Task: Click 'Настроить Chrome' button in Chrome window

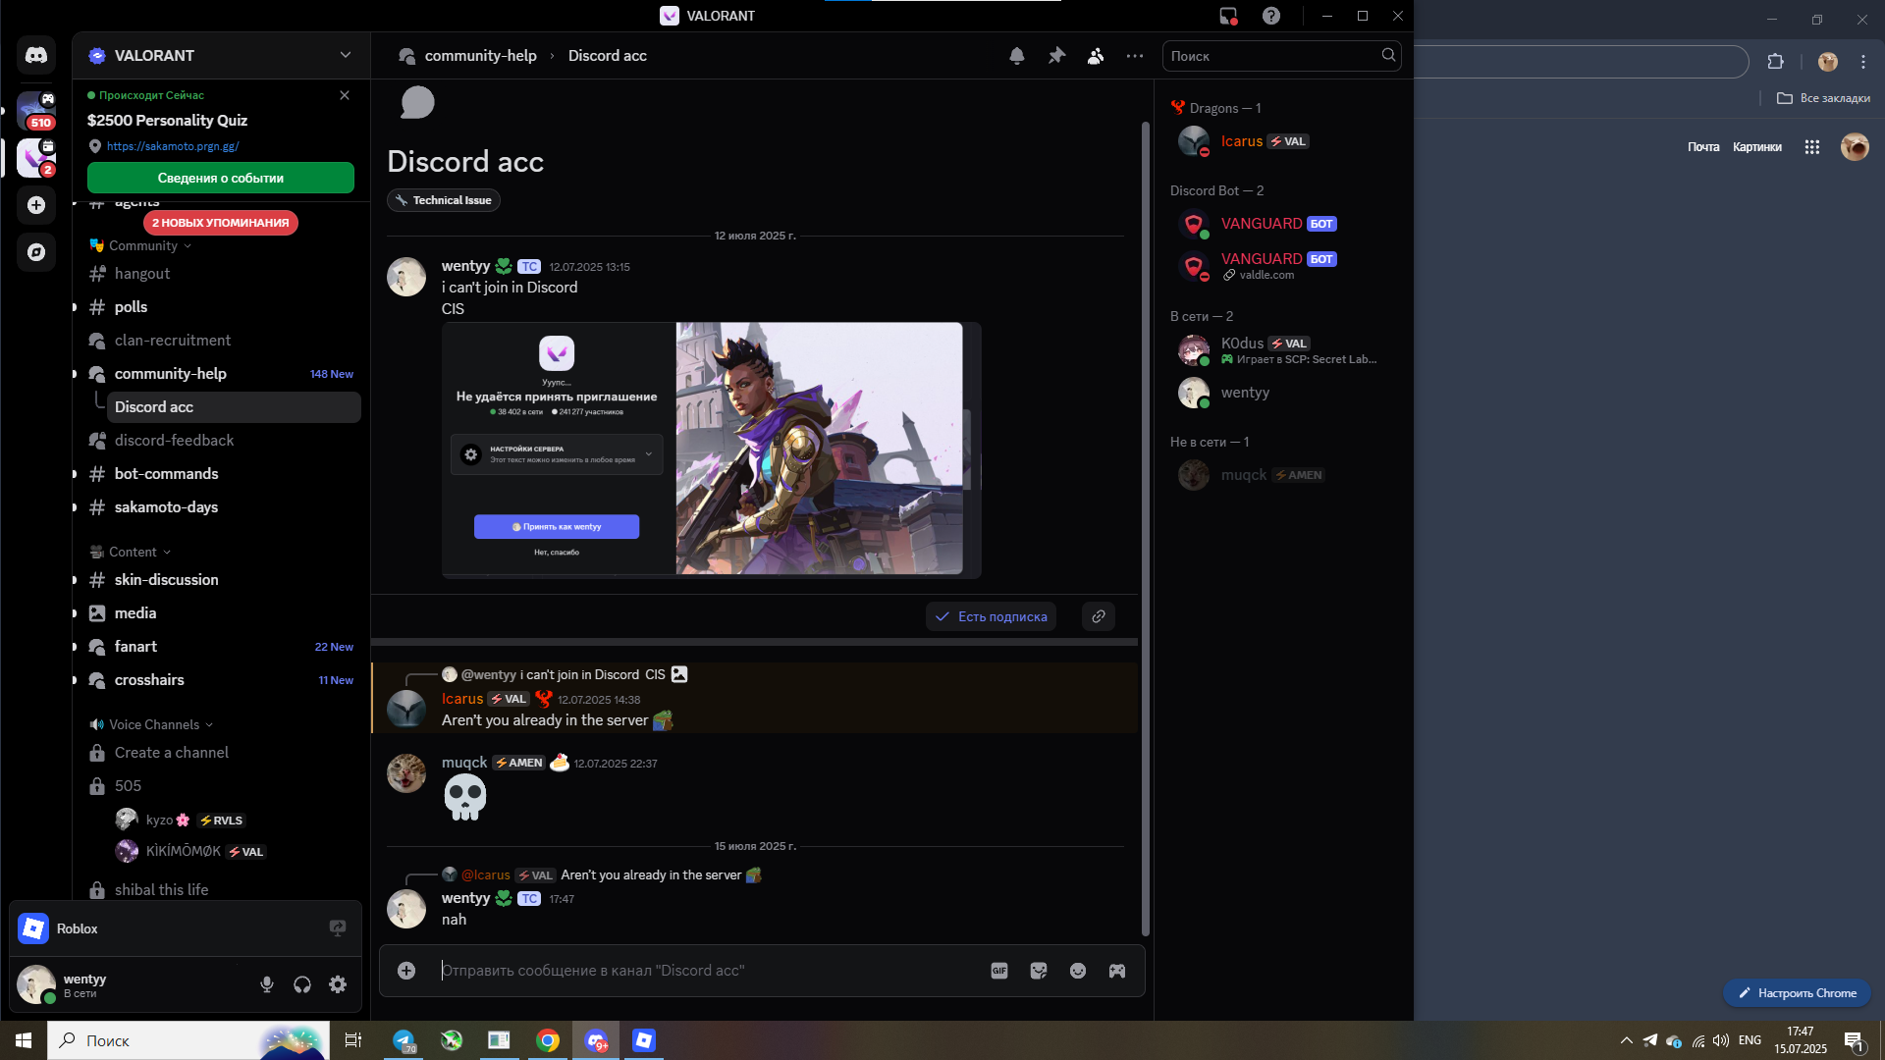Action: point(1797,993)
